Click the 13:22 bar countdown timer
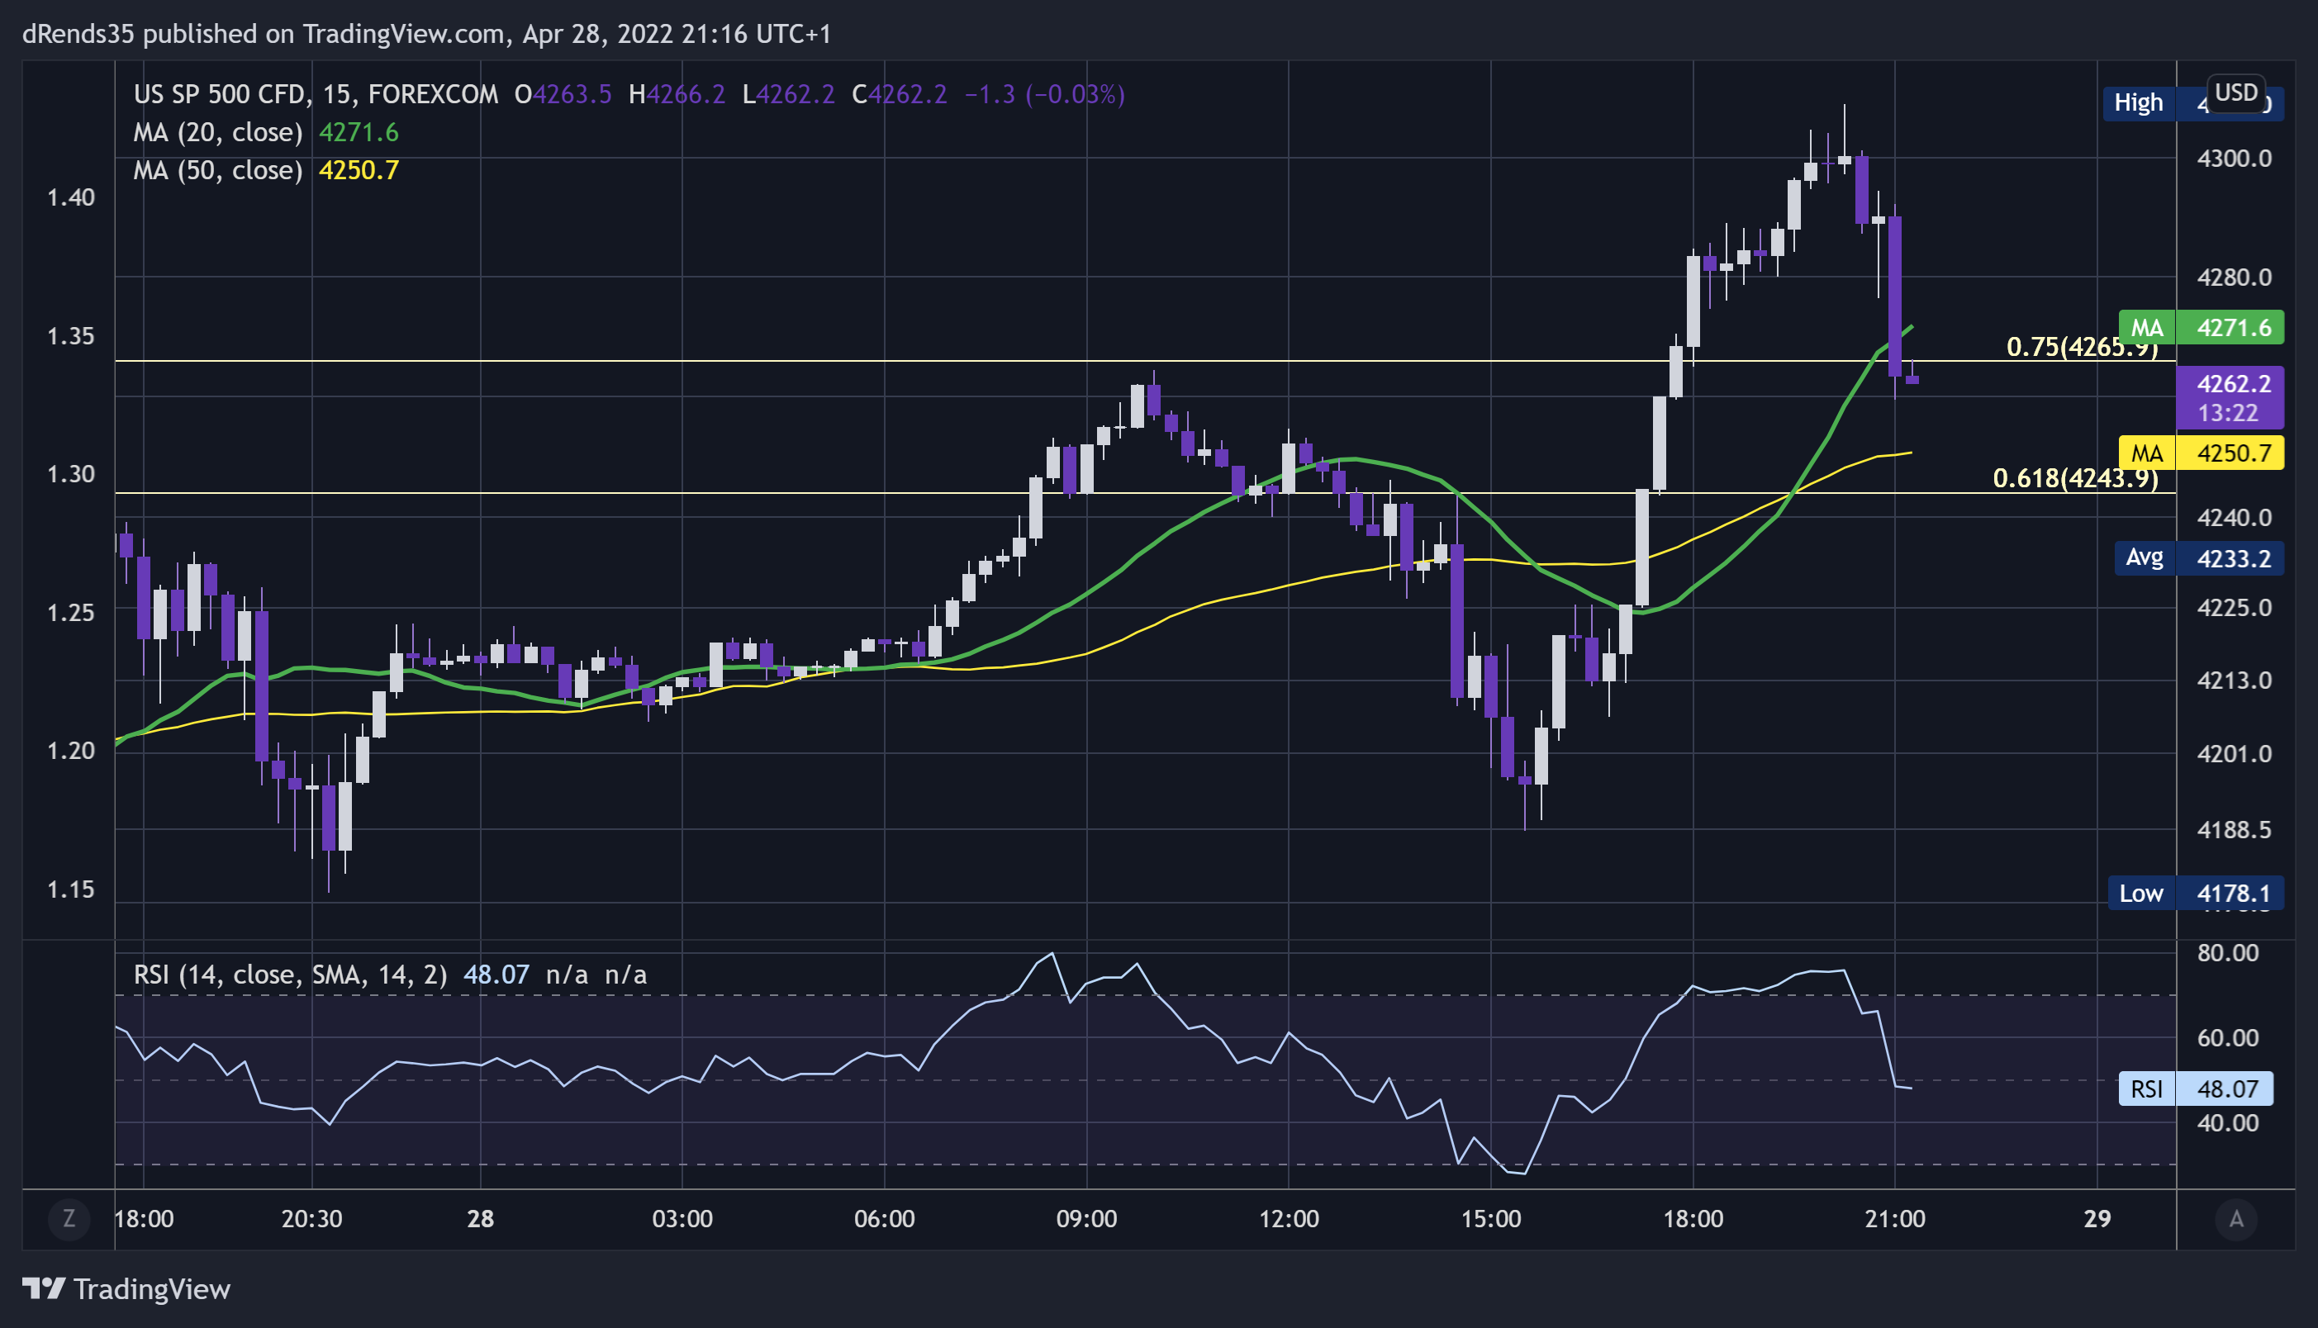2318x1328 pixels. point(2228,413)
